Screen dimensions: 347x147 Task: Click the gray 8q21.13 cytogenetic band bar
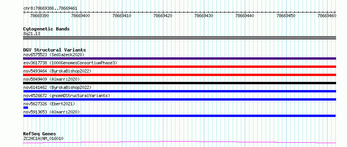tap(179, 38)
